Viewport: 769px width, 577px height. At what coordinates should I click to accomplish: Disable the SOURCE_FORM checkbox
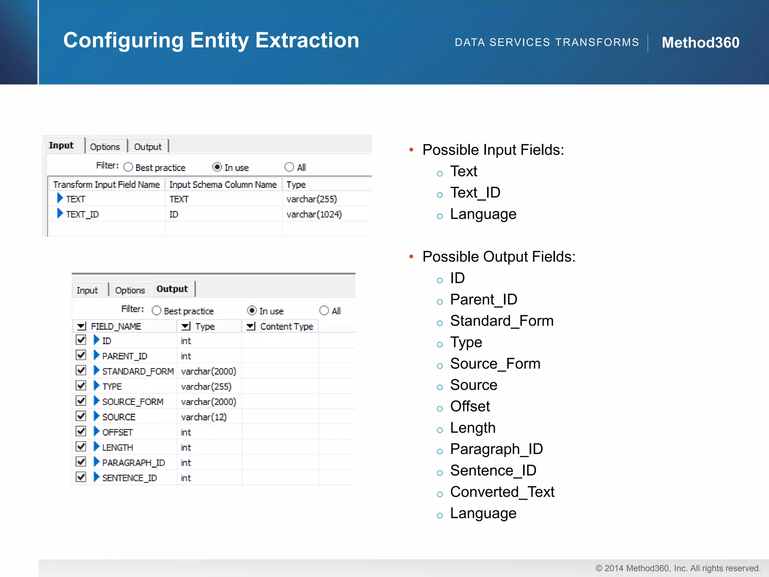click(x=81, y=401)
